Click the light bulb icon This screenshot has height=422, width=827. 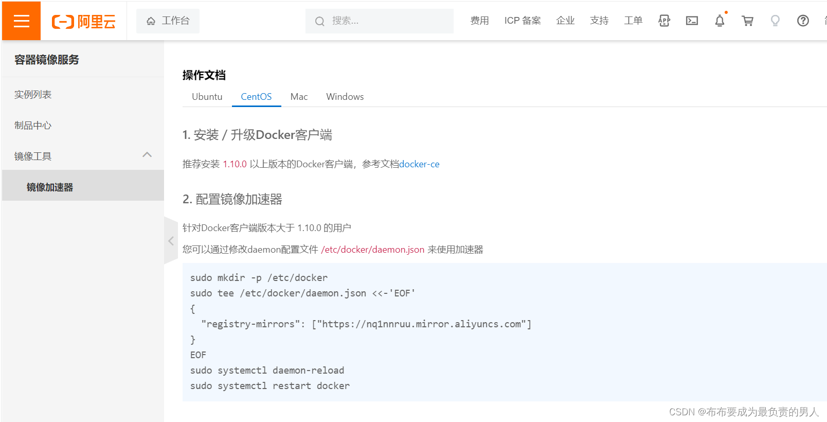coord(775,21)
